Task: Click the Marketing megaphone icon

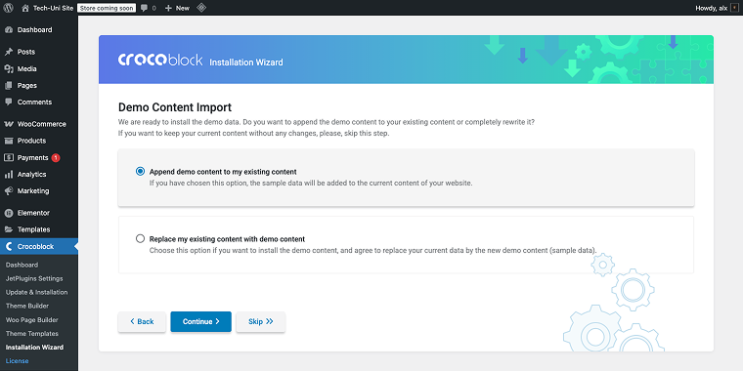Action: (x=9, y=191)
